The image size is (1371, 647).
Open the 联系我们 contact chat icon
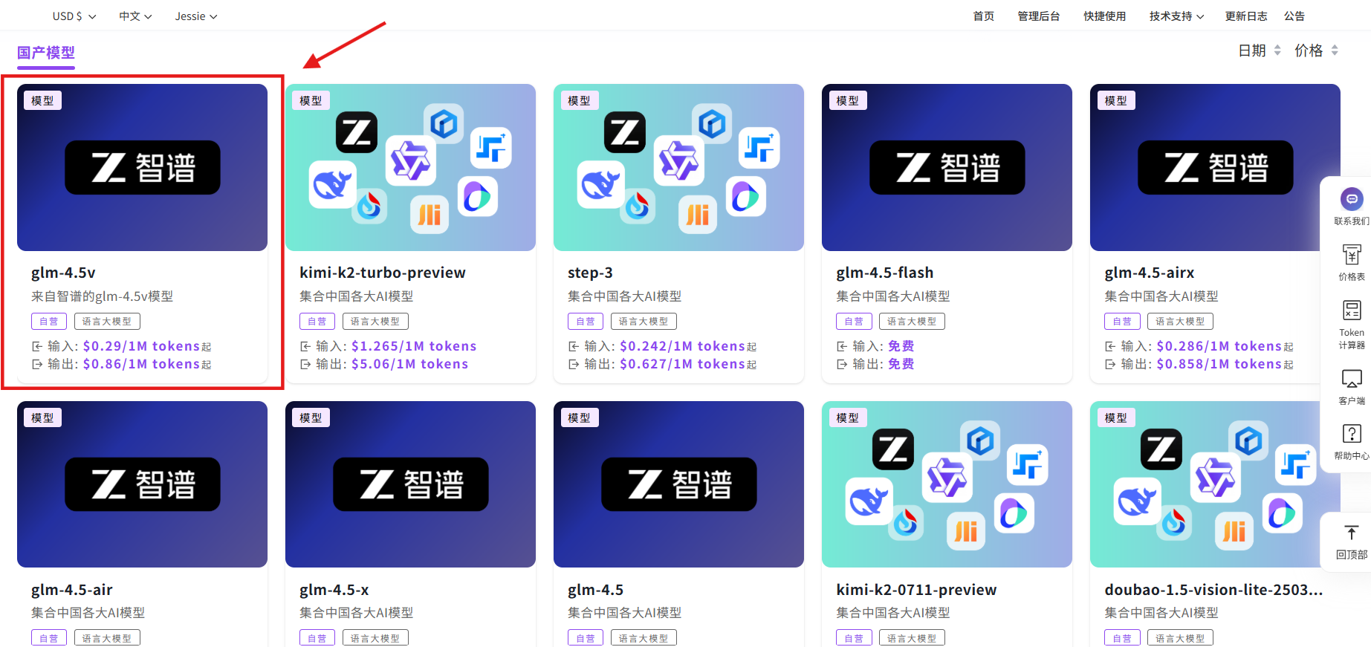pos(1351,199)
